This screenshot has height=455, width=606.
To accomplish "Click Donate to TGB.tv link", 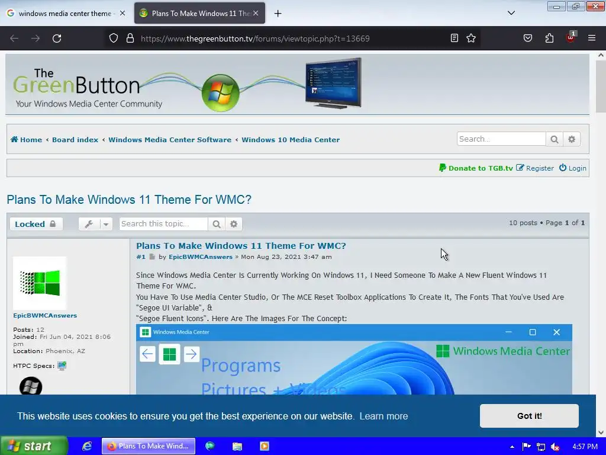I will [x=476, y=168].
